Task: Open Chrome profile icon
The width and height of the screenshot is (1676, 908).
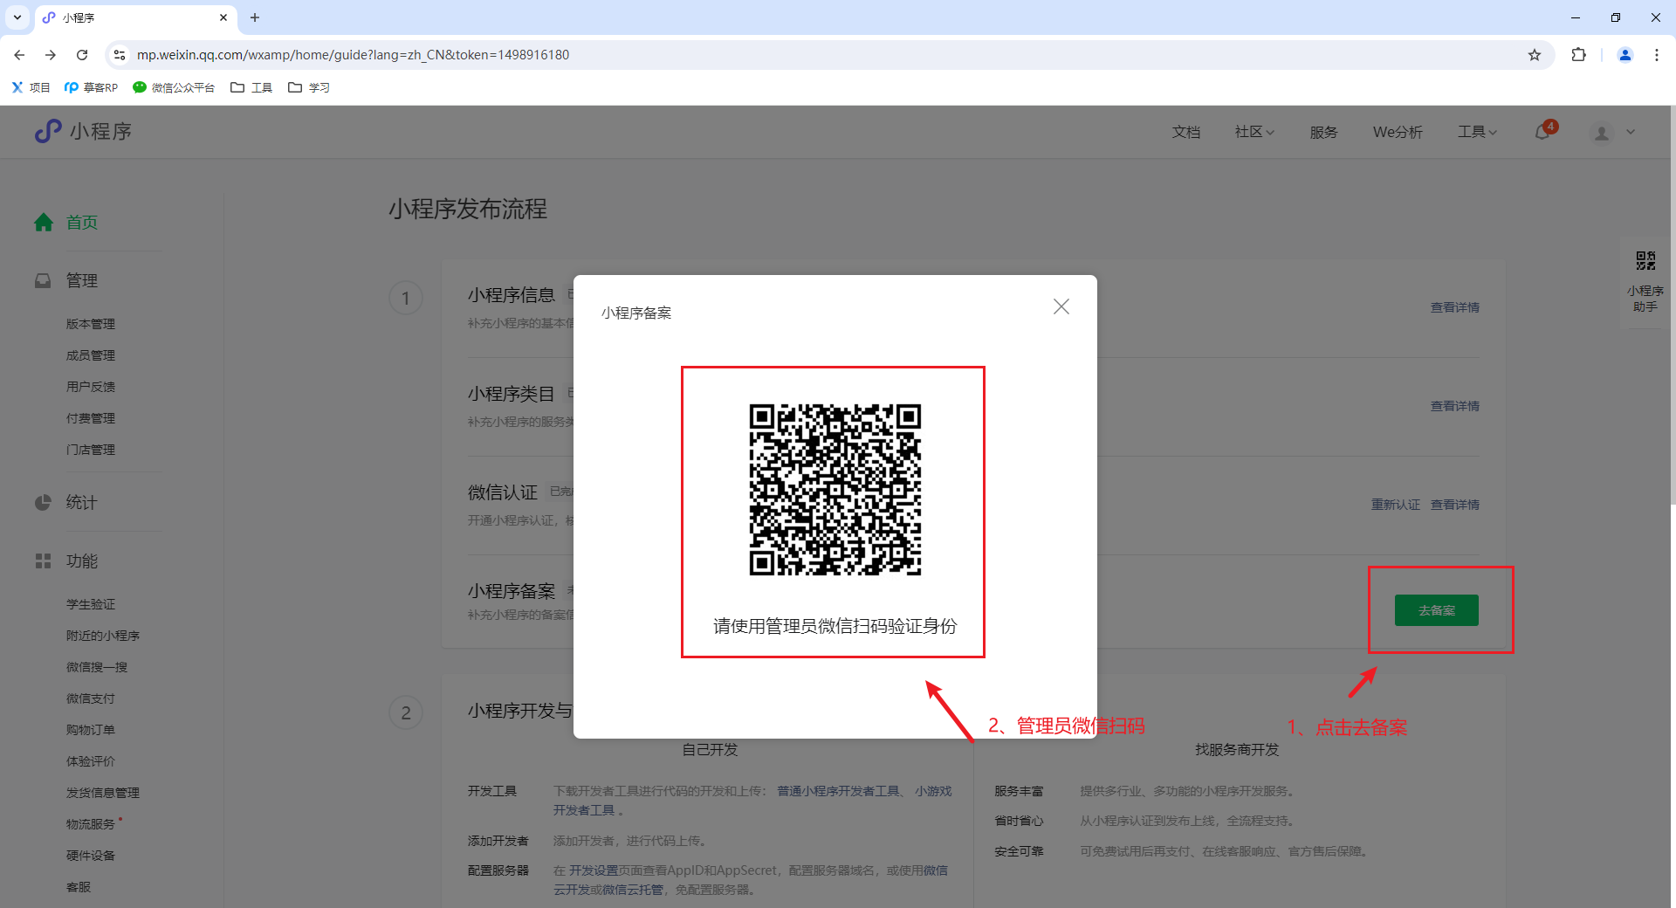Action: pos(1625,55)
